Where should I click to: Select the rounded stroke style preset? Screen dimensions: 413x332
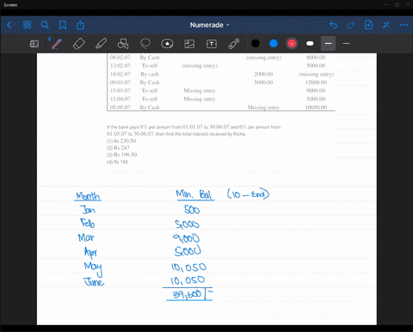310,44
